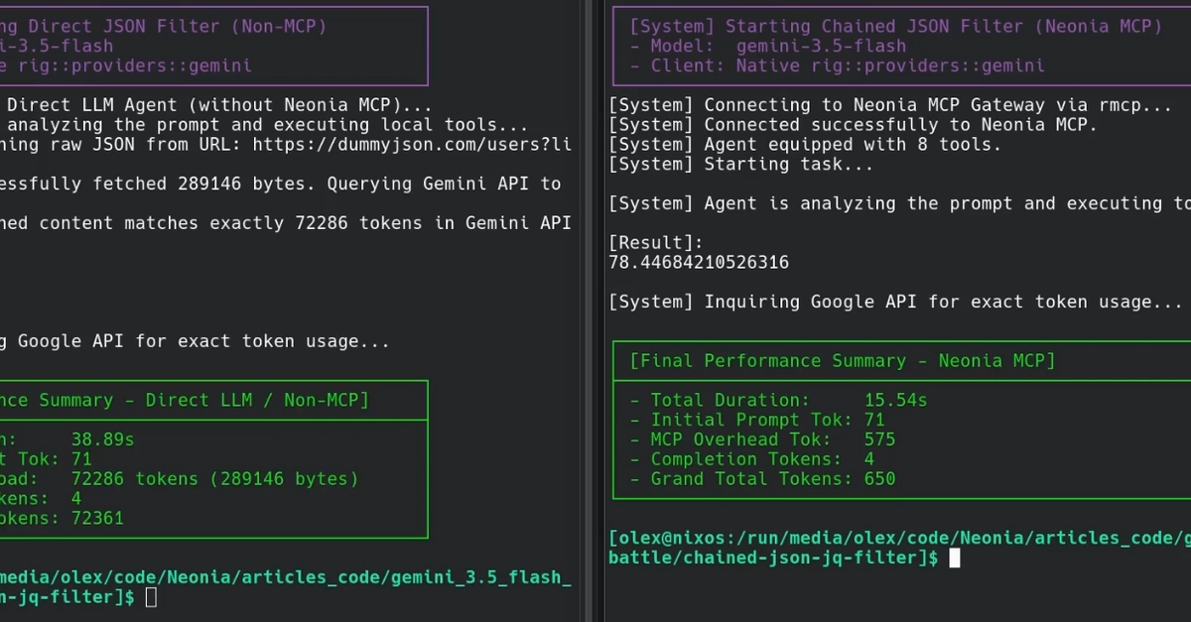Click the Total Duration 15.54s line
The image size is (1191, 622).
779,400
